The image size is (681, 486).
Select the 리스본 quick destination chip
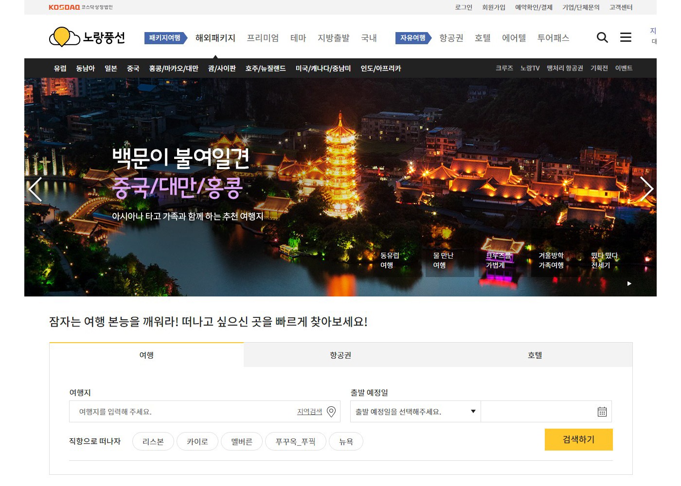[153, 442]
